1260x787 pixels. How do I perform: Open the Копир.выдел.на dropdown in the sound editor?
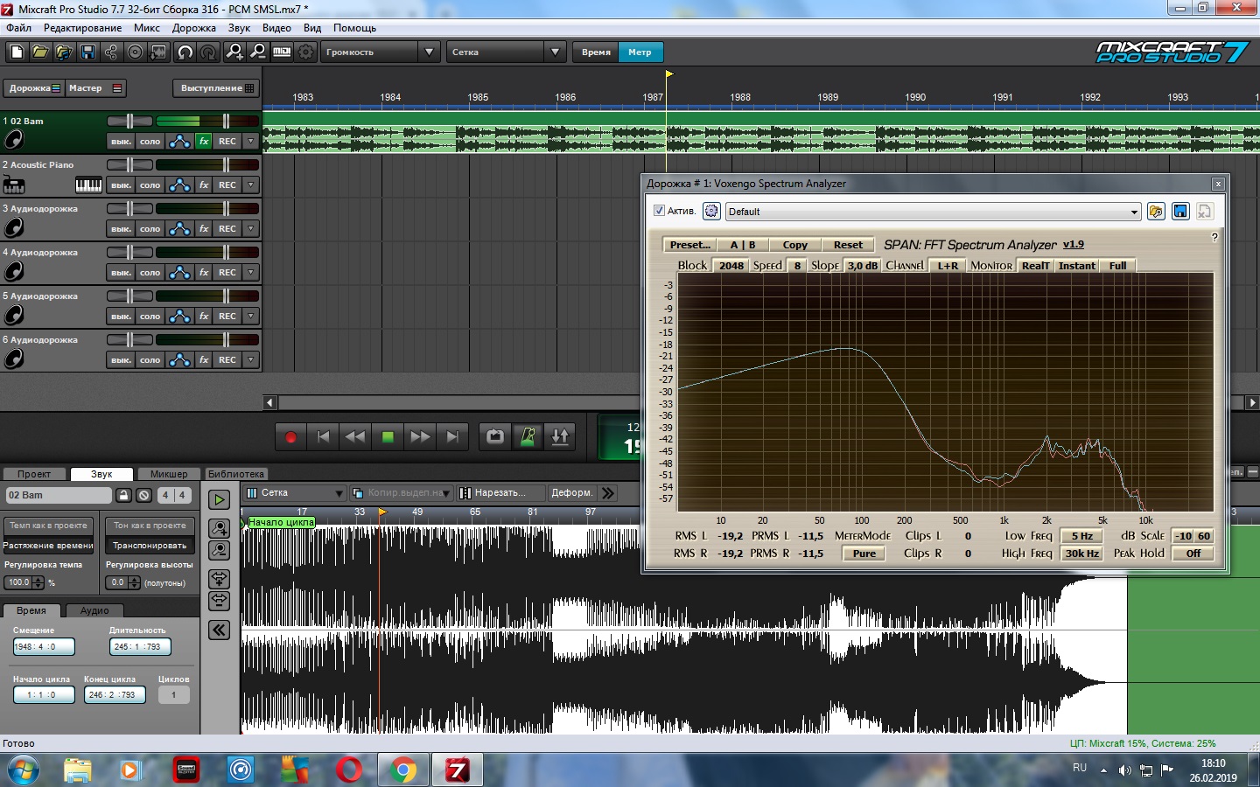pos(446,493)
